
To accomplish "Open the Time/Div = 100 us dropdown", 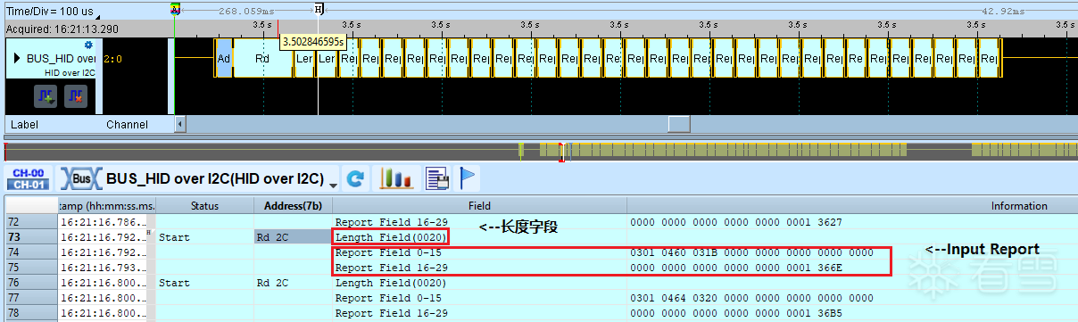I will coord(97,17).
